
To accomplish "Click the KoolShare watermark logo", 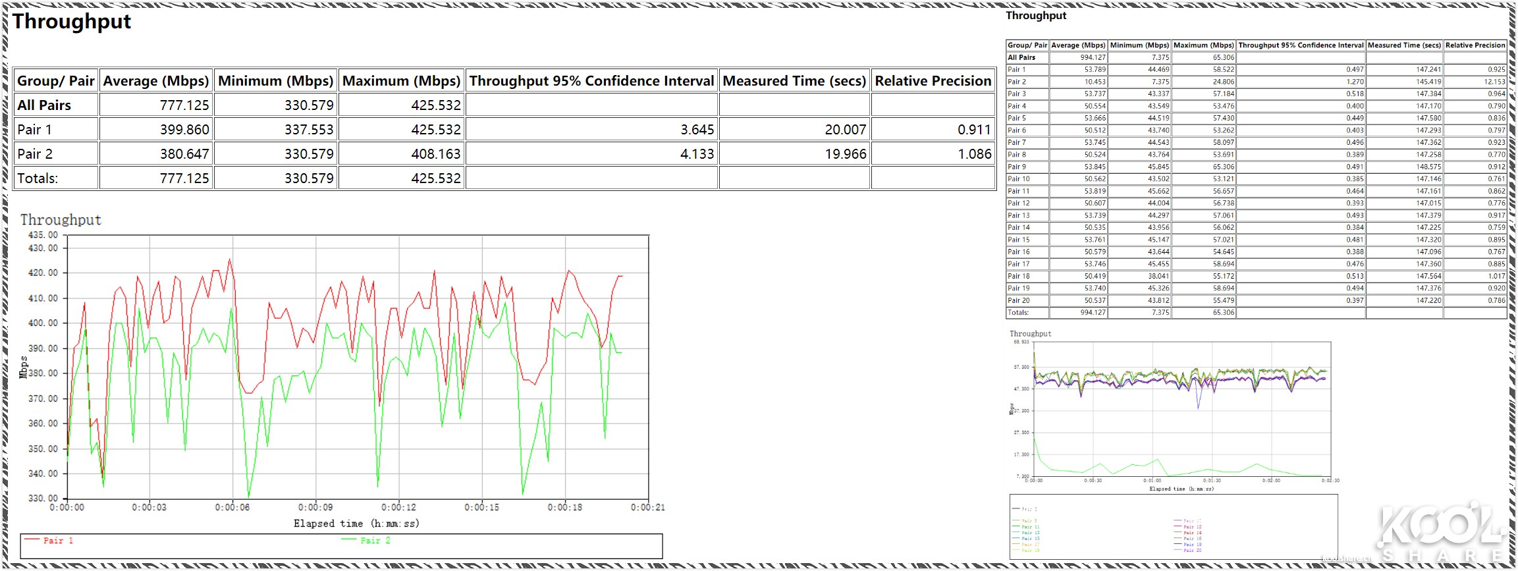I will tap(1440, 532).
